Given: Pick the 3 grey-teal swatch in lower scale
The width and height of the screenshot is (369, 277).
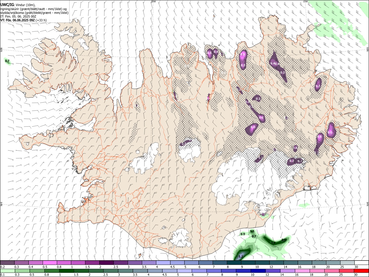Looking at the screenshot, I should [x=125, y=271].
